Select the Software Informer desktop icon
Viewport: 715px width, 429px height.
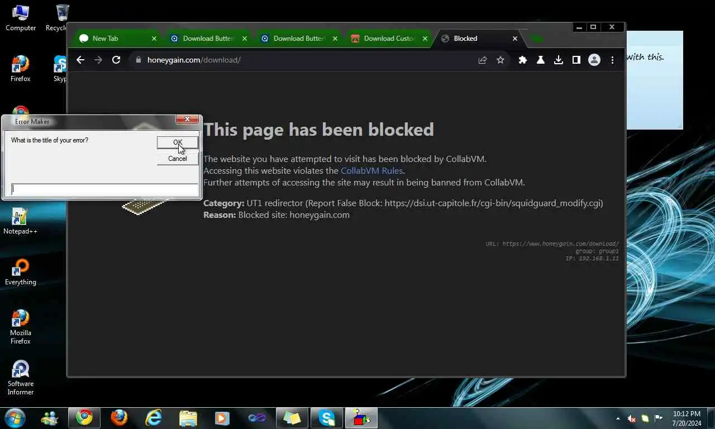tap(21, 378)
